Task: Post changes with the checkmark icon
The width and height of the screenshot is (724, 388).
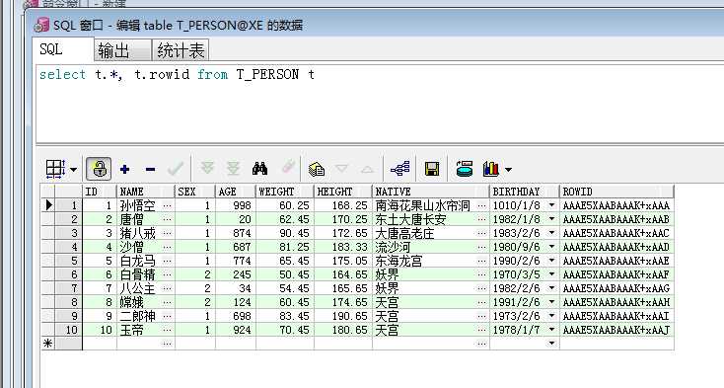Action: (176, 169)
